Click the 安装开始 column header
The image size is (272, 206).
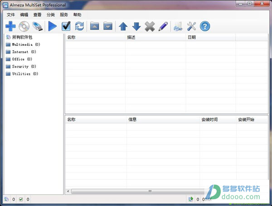[x=252, y=119]
